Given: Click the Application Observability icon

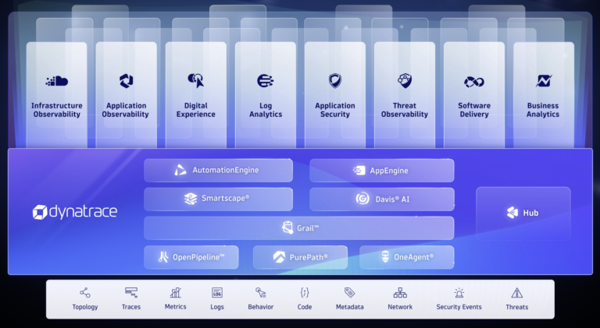Looking at the screenshot, I should 126,81.
